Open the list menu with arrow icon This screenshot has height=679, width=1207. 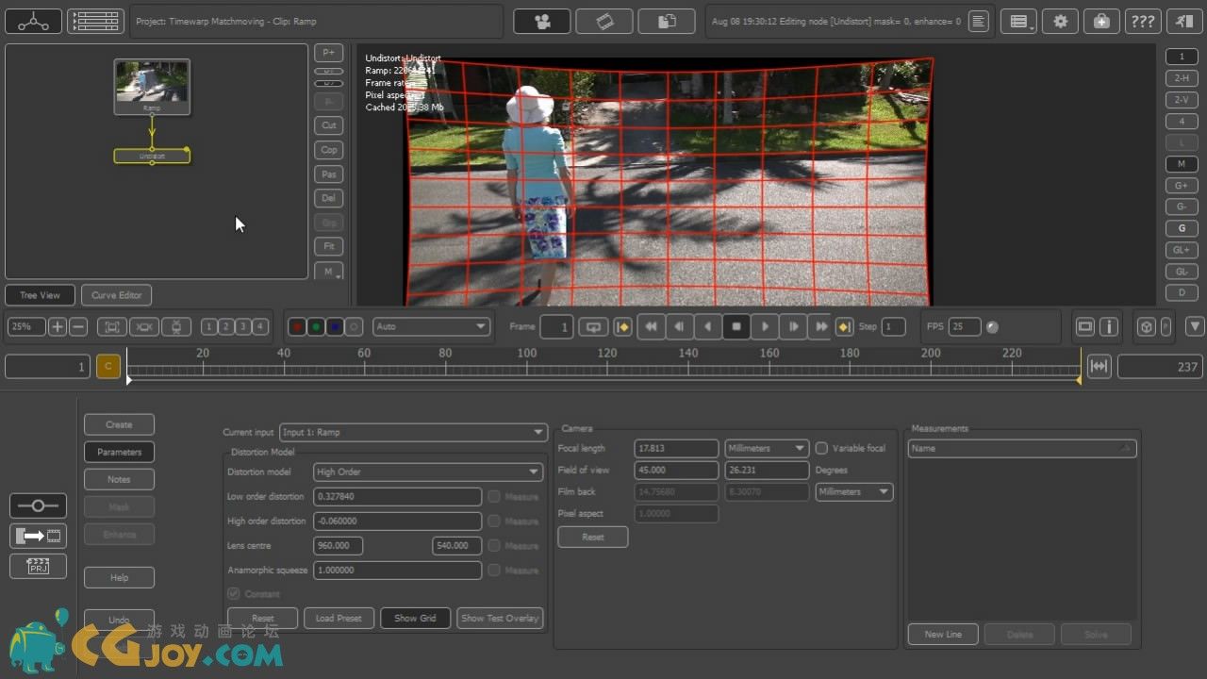[1018, 21]
